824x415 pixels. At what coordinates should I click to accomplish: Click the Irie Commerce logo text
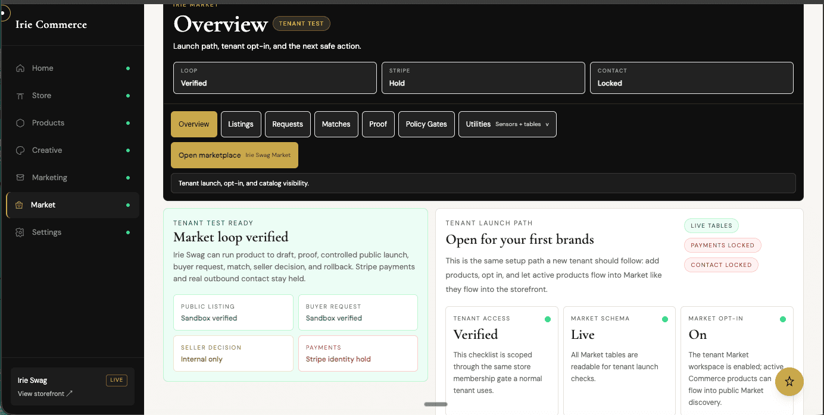click(x=51, y=24)
